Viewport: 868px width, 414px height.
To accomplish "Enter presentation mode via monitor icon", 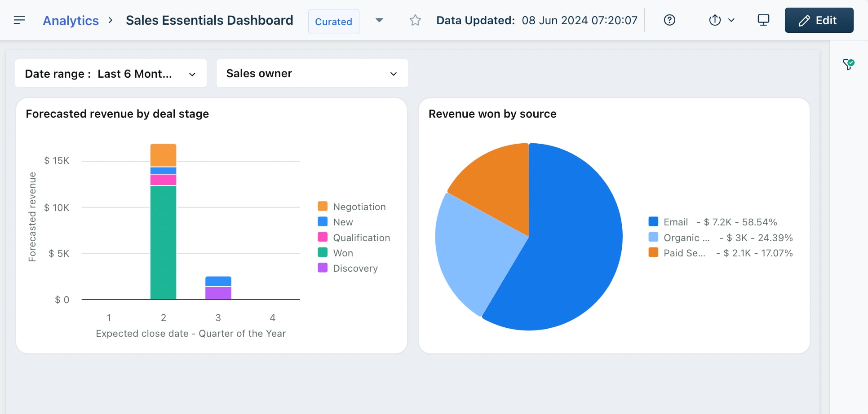I will [763, 20].
